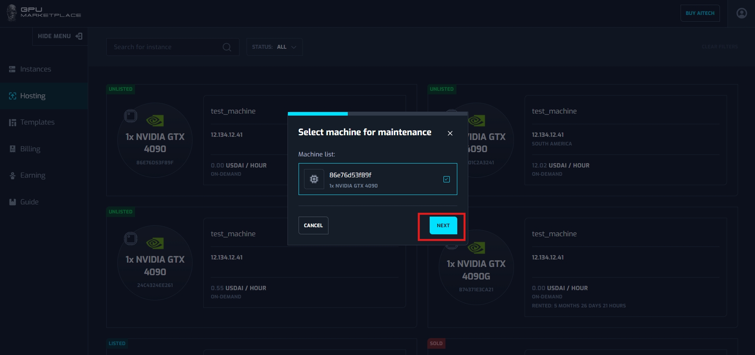The width and height of the screenshot is (755, 355).
Task: Click the chip icon beside machine 86e76d53f89f
Action: pos(314,179)
